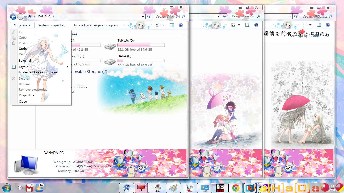Open the view options arrow in Safe Ru window

coord(239,25)
